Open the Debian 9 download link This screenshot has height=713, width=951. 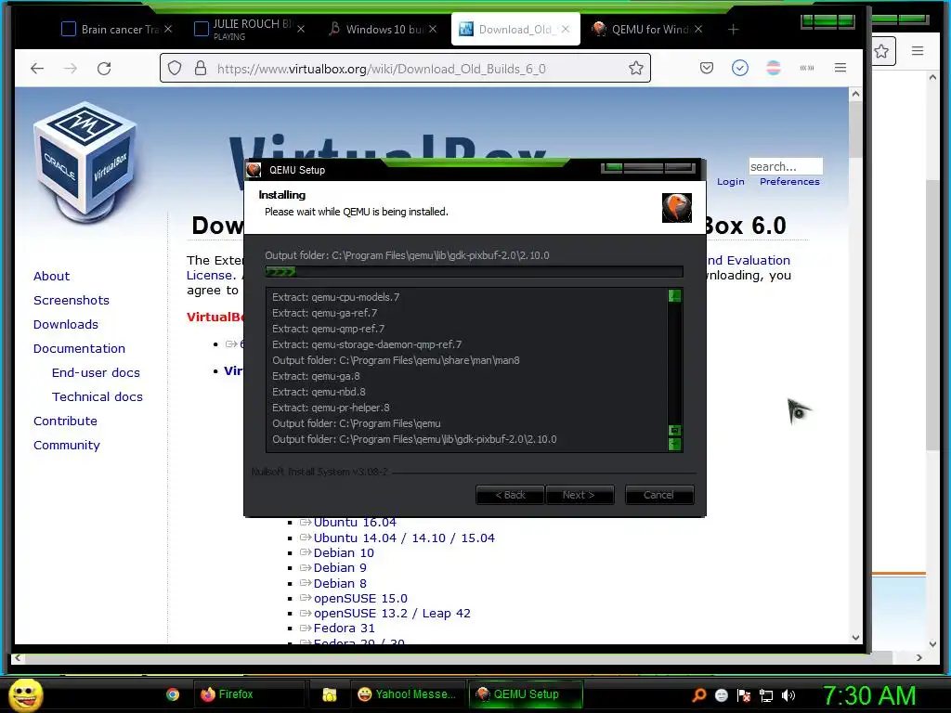340,568
